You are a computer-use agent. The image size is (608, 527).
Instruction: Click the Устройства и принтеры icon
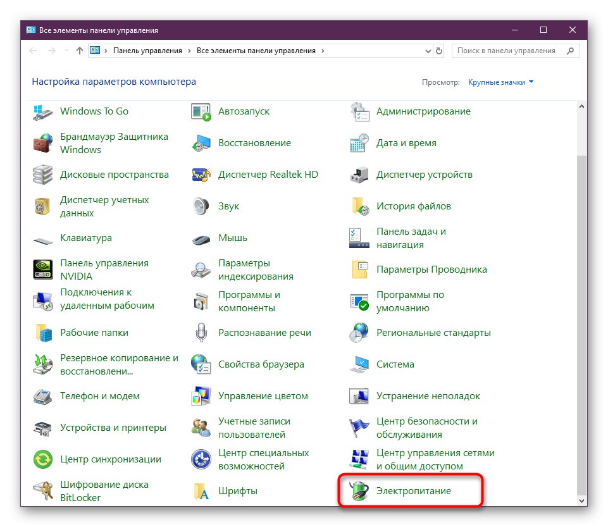(42, 428)
